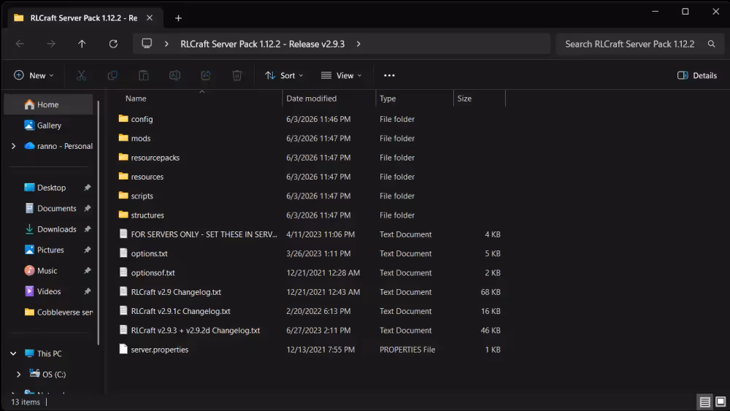Open the View dropdown menu
The height and width of the screenshot is (411, 730).
(x=341, y=75)
